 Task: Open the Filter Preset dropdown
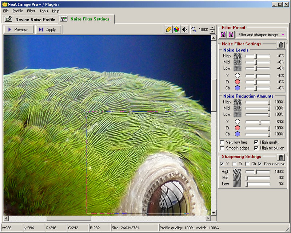[x=261, y=35]
